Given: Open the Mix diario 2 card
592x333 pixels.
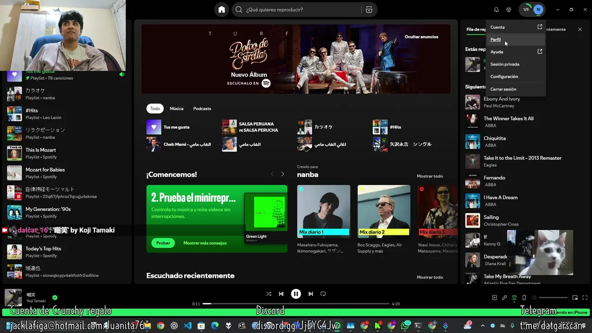Looking at the screenshot, I should coord(384,220).
